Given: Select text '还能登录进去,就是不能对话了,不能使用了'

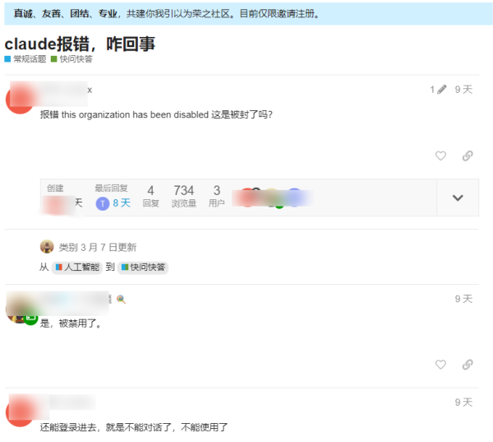Looking at the screenshot, I should click(x=134, y=427).
